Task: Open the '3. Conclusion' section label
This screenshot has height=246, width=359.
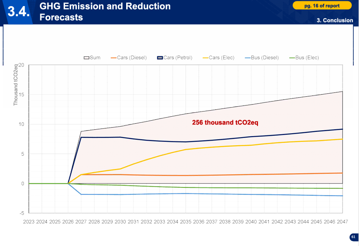Action: 335,20
